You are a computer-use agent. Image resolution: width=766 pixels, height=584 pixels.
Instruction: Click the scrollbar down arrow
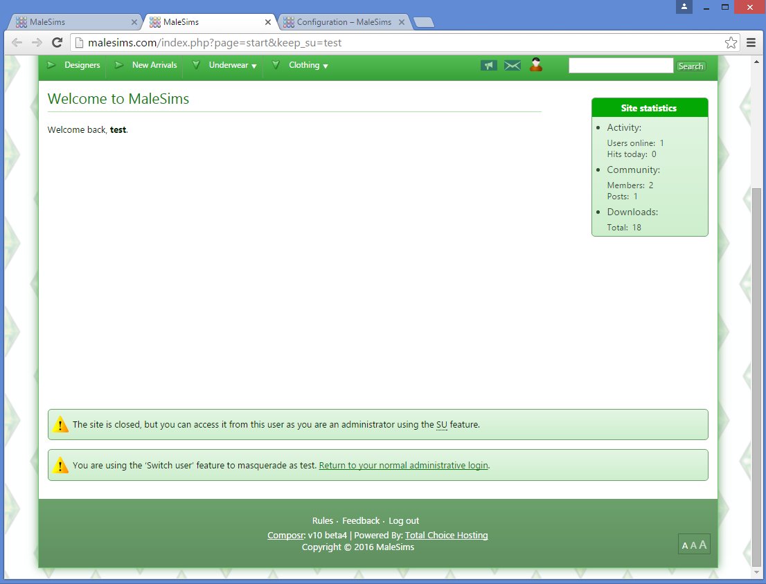click(757, 572)
